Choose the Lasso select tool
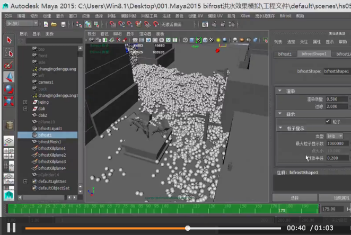 coord(9,52)
